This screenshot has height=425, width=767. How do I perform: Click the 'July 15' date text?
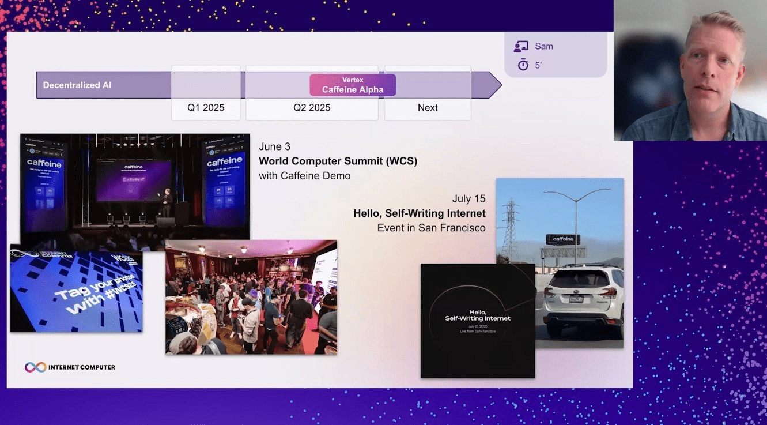coord(468,199)
